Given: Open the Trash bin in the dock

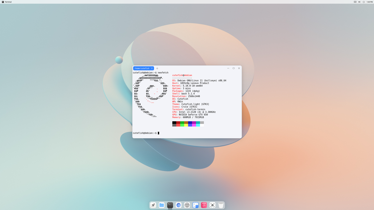Looking at the screenshot, I should (x=221, y=205).
